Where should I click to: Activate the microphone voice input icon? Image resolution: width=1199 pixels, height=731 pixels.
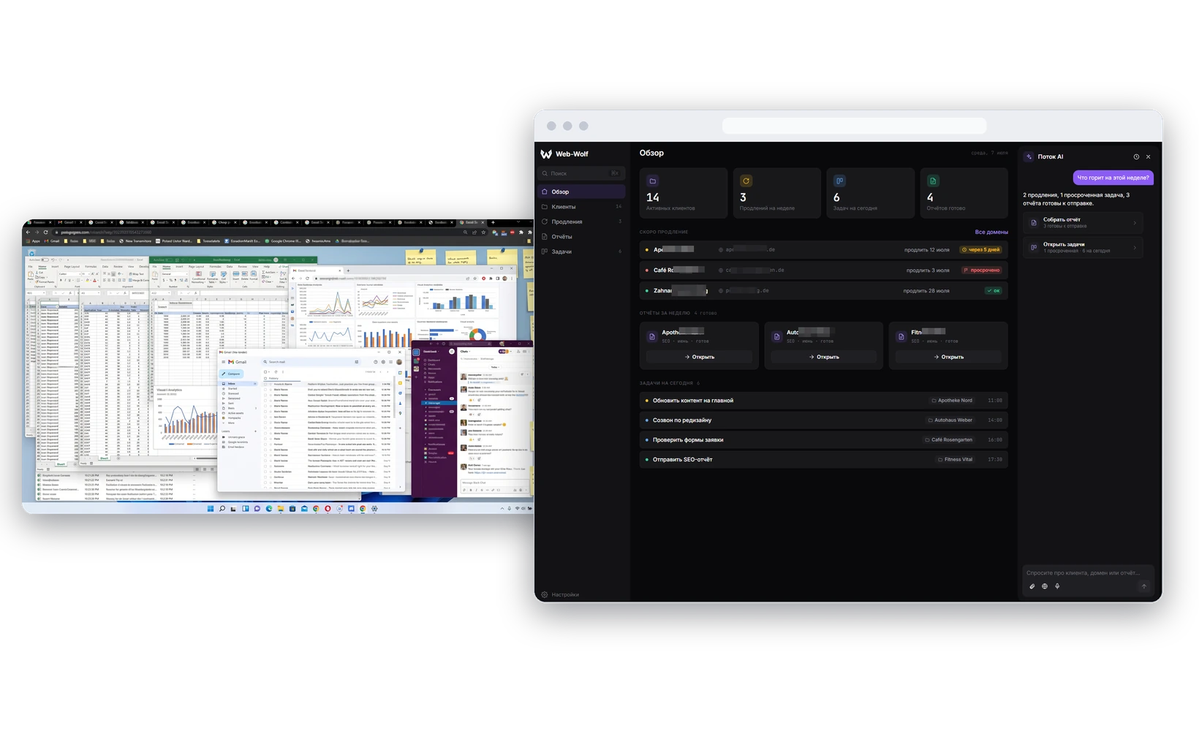[1057, 586]
